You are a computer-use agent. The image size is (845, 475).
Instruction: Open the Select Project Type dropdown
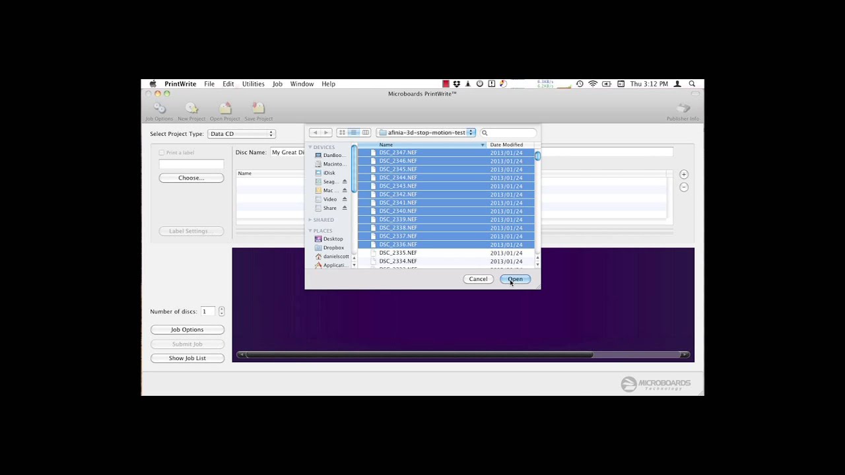pyautogui.click(x=241, y=134)
